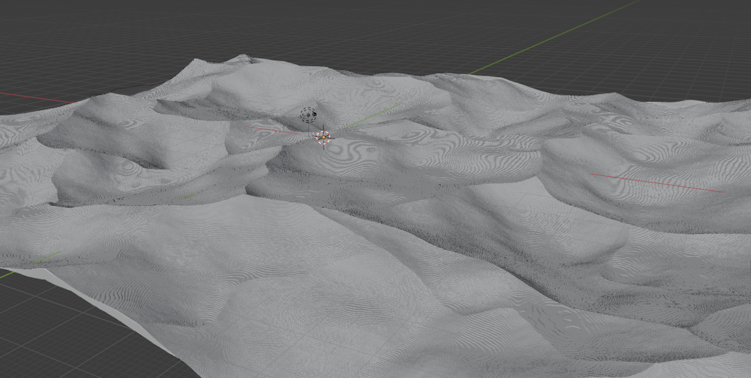Click the red-and-white 3D cursor

click(x=324, y=138)
